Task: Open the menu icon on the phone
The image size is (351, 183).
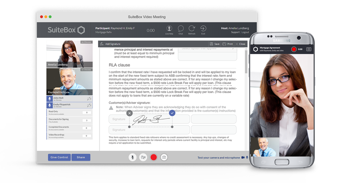Action: 309,49
